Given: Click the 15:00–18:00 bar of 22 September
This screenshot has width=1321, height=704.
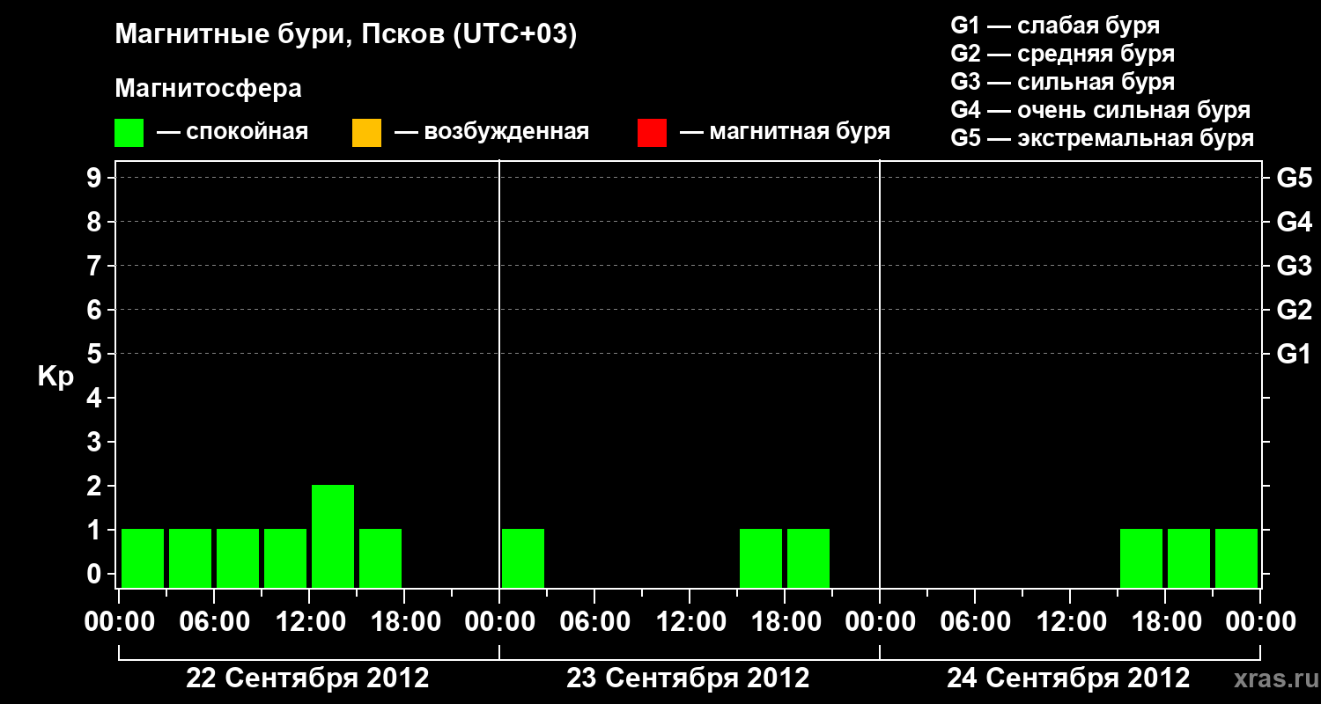Looking at the screenshot, I should [x=380, y=558].
